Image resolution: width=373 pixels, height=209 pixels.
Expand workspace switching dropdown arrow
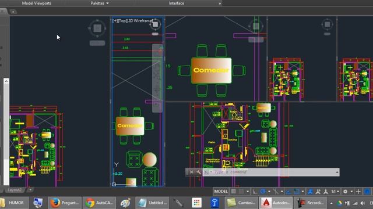pyautogui.click(x=351, y=192)
